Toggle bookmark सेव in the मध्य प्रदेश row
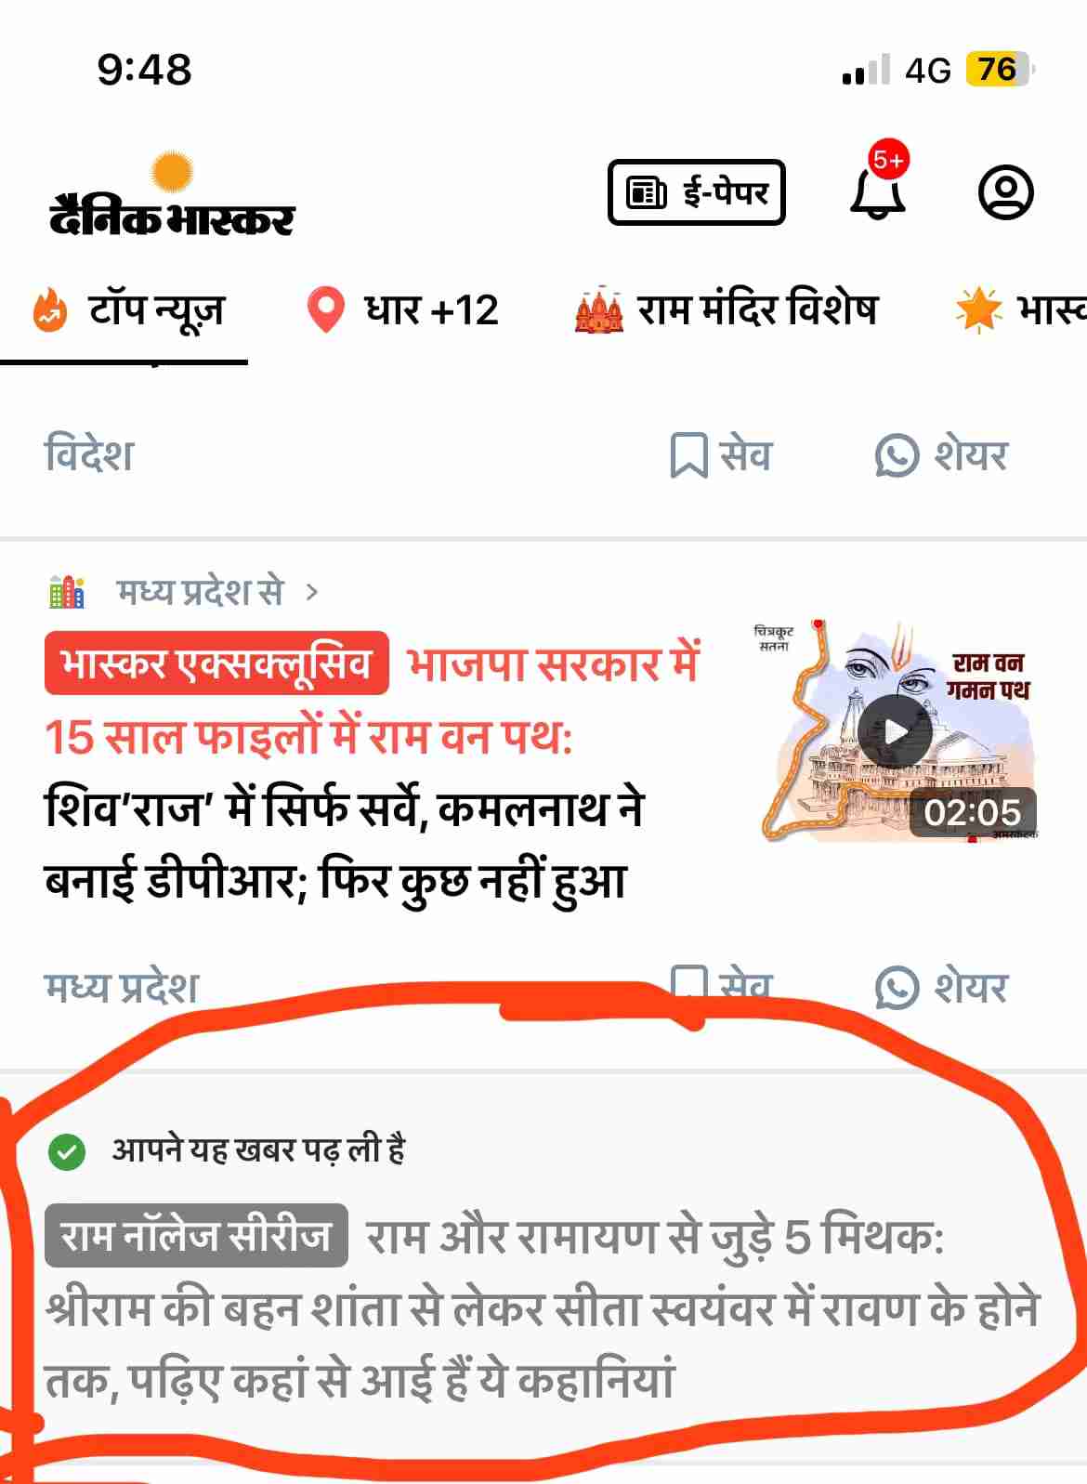The height and width of the screenshot is (1484, 1087). pyautogui.click(x=721, y=985)
